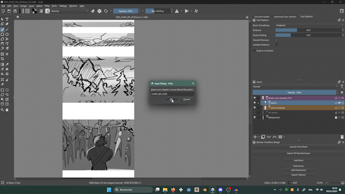Screen dimensions: 345x194
Task: Open the Settings menu
Action: 63,6
